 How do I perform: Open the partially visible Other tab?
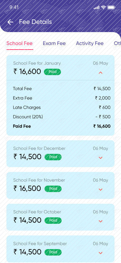click(x=117, y=43)
